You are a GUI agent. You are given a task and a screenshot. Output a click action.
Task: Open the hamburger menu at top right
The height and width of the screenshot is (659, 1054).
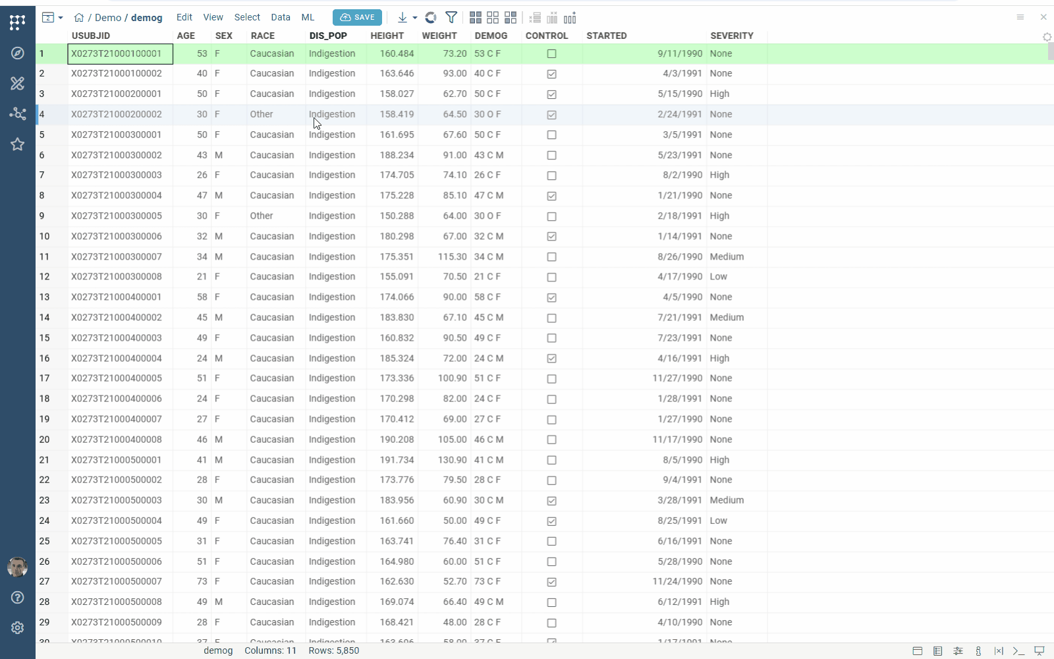[1020, 17]
